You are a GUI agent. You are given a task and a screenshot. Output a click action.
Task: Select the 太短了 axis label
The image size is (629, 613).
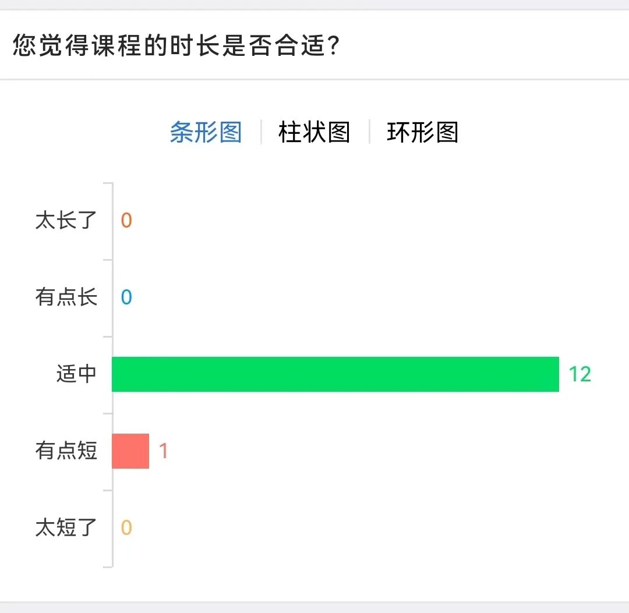[66, 528]
